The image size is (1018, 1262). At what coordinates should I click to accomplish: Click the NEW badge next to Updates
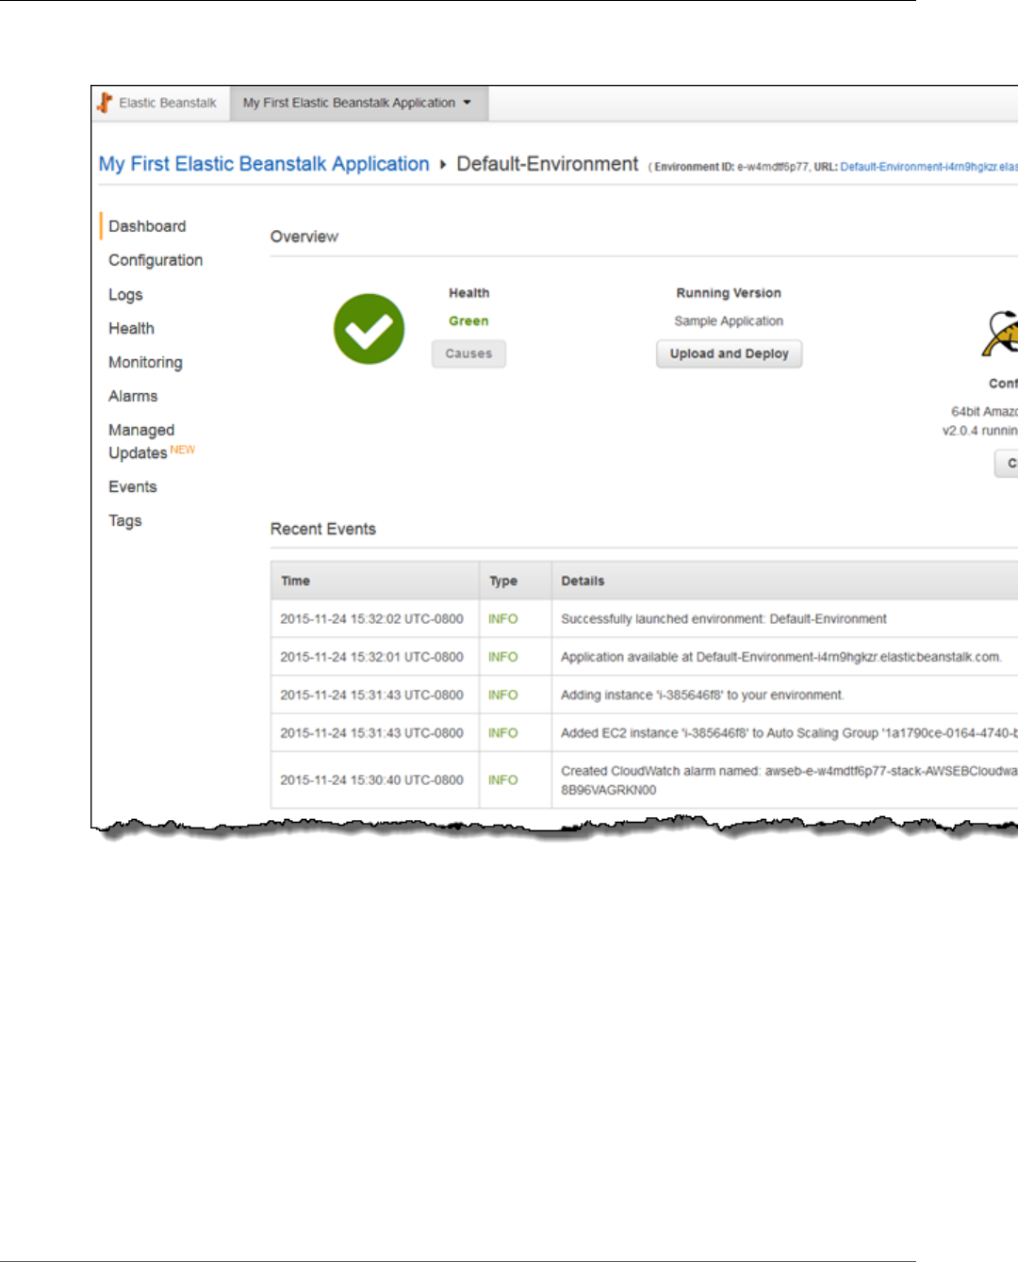point(183,450)
